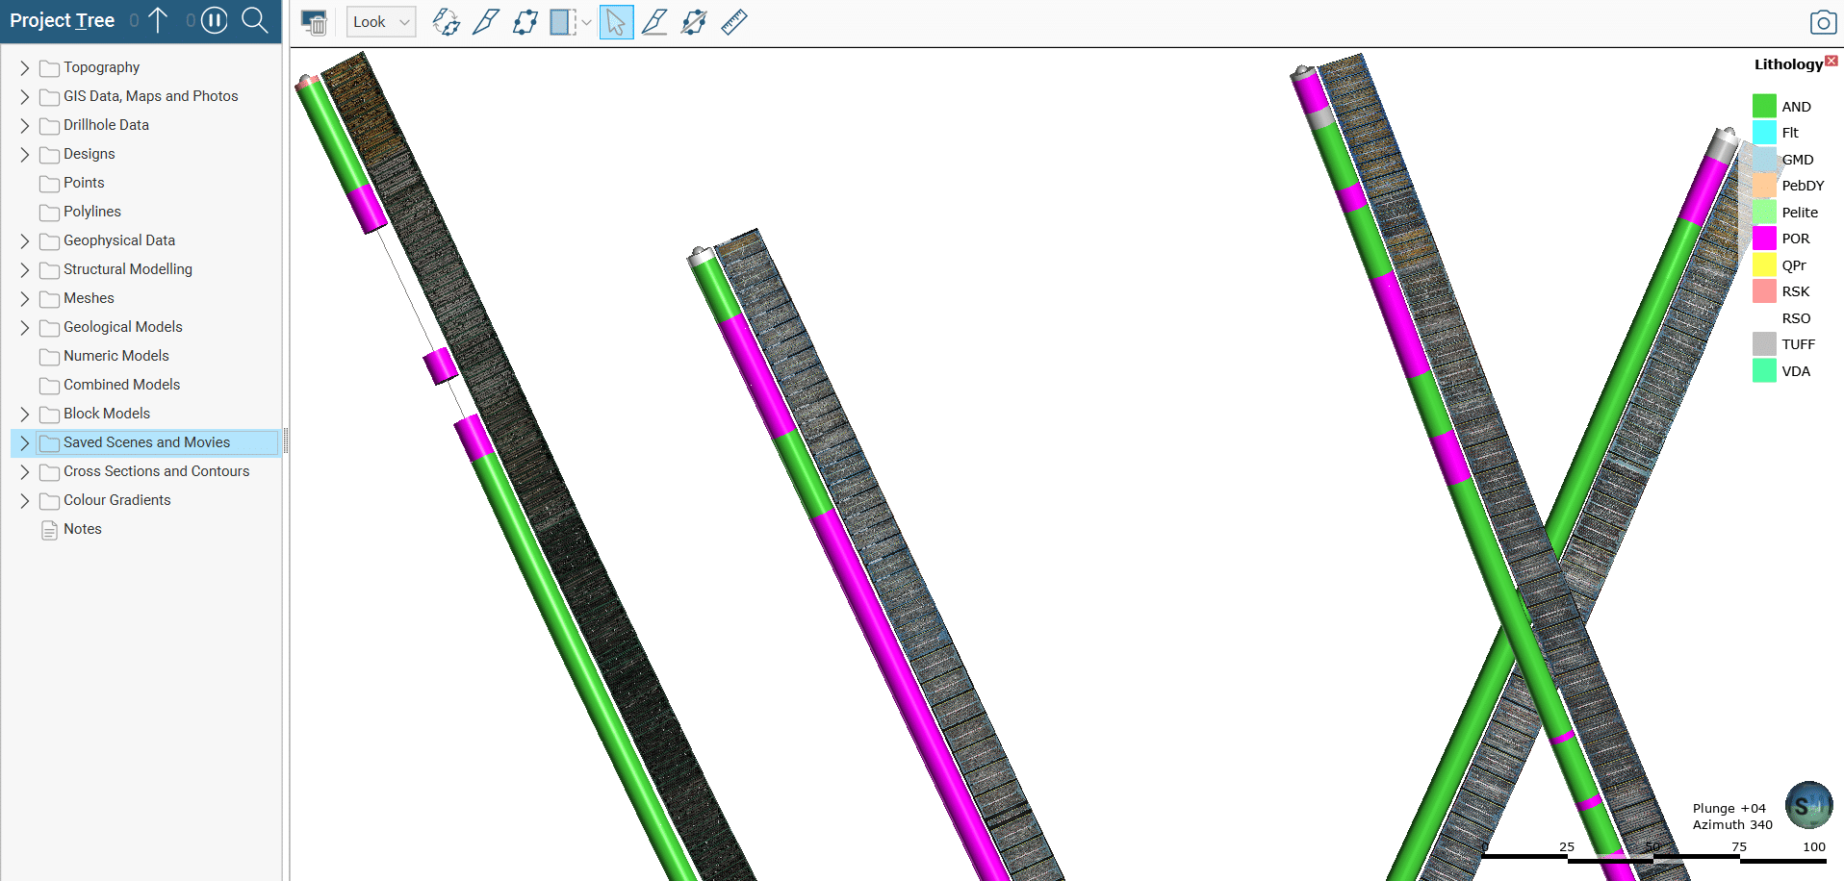The height and width of the screenshot is (881, 1844).
Task: Select the Drillhole Data tree item
Action: [x=106, y=125]
